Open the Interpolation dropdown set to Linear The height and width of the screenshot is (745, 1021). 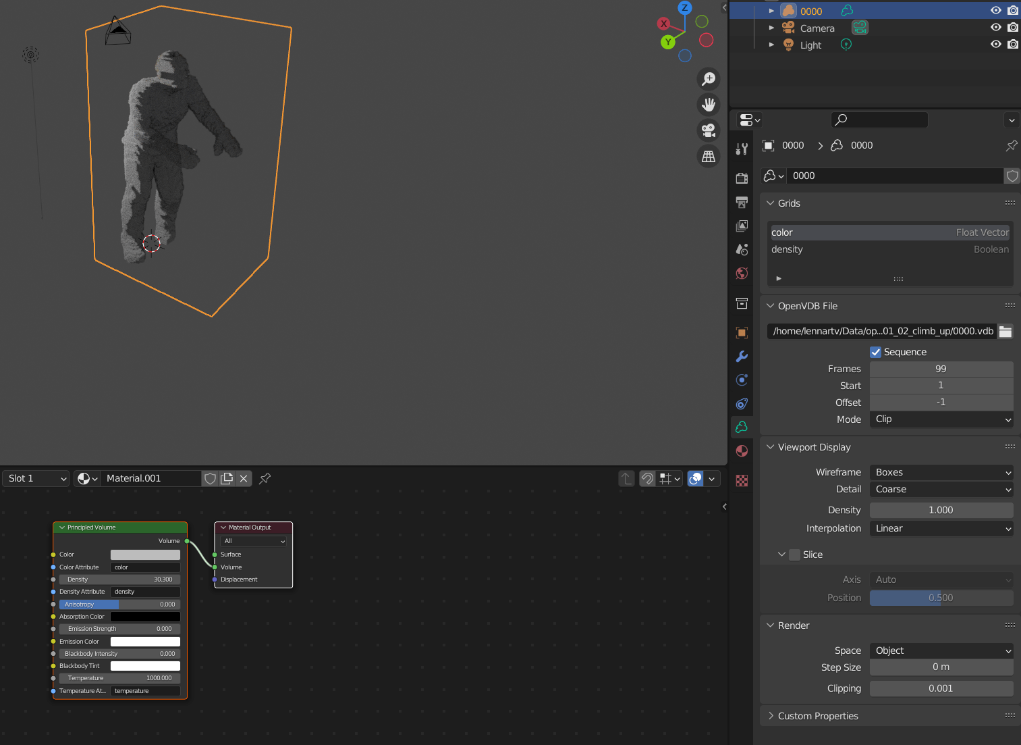941,528
